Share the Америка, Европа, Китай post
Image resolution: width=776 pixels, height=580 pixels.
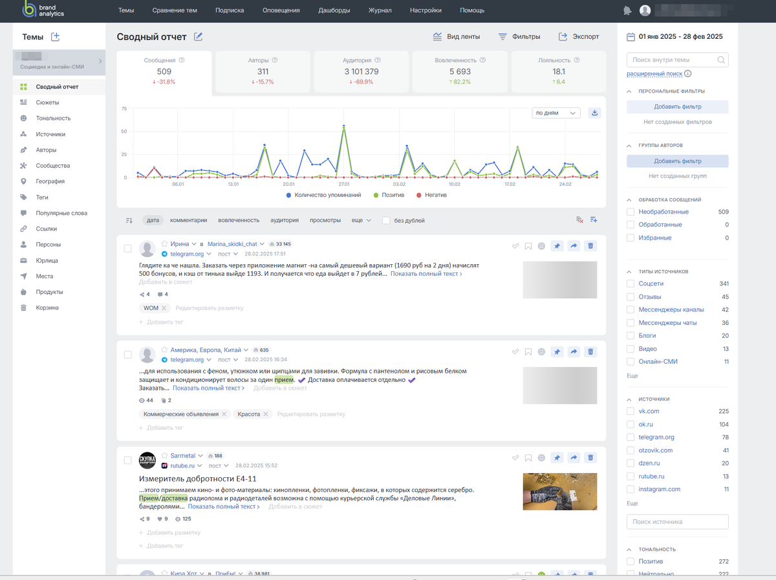pos(574,351)
